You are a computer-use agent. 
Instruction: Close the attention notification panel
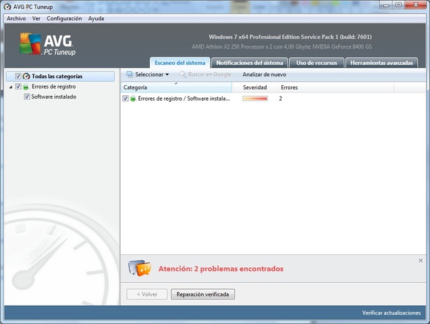(x=421, y=261)
